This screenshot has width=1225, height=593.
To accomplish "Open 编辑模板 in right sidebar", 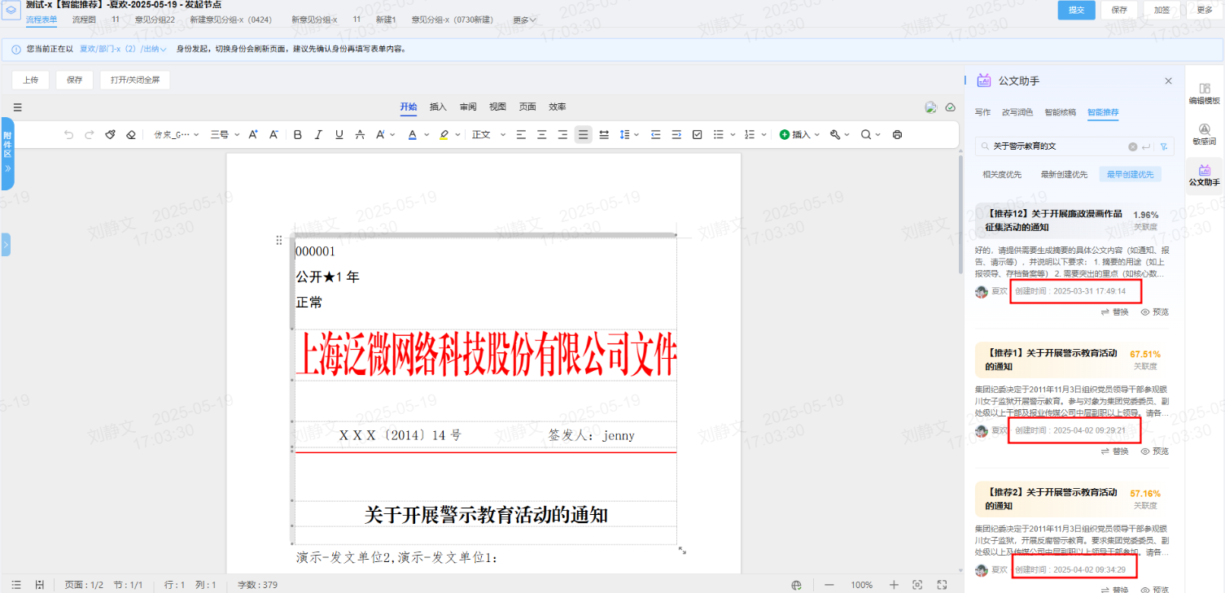I will pyautogui.click(x=1204, y=94).
